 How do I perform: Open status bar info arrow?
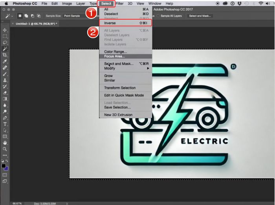pos(67,203)
